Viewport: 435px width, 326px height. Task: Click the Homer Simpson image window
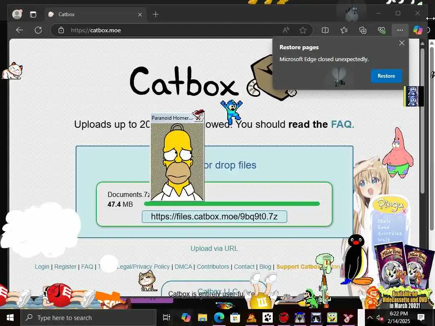coord(177,162)
